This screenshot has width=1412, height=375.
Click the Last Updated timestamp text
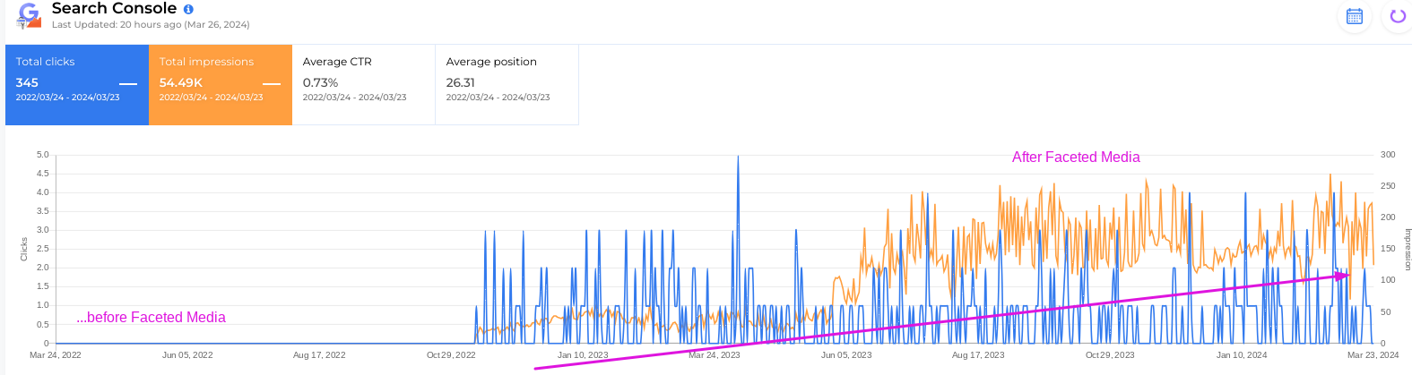[151, 25]
